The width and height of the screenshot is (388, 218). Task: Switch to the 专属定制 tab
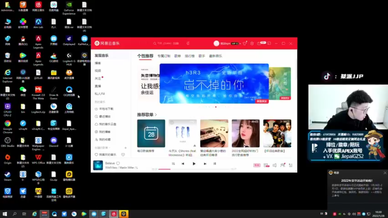pos(164,56)
